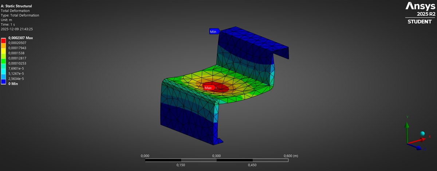
Task: Click the Type: Total Deformation label
Action: pos(20,15)
